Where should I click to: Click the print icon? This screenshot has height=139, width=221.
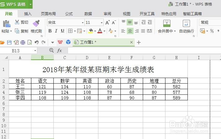23,42
